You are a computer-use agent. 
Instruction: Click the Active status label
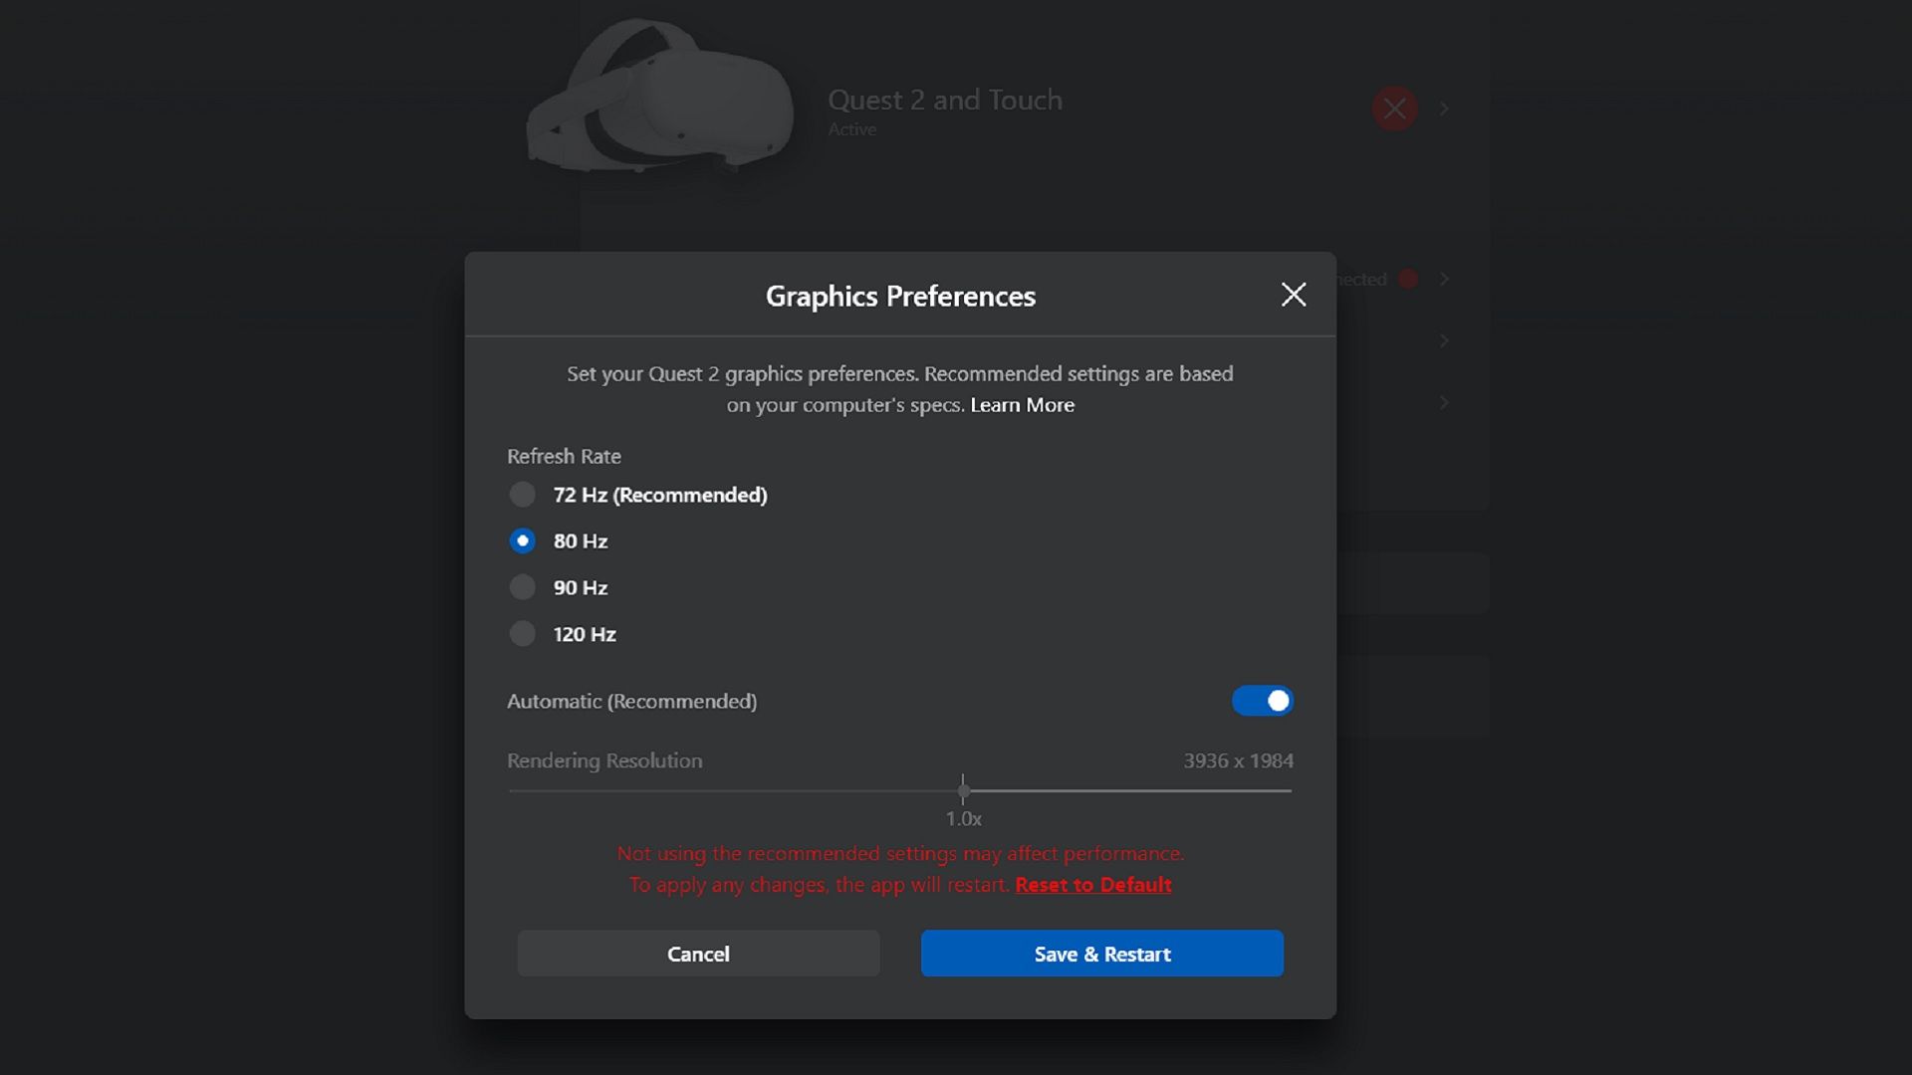[852, 129]
